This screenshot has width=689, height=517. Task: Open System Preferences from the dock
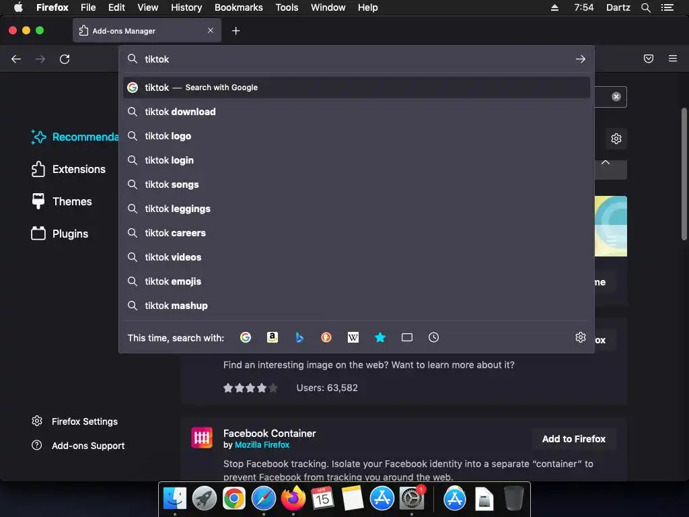(x=412, y=499)
